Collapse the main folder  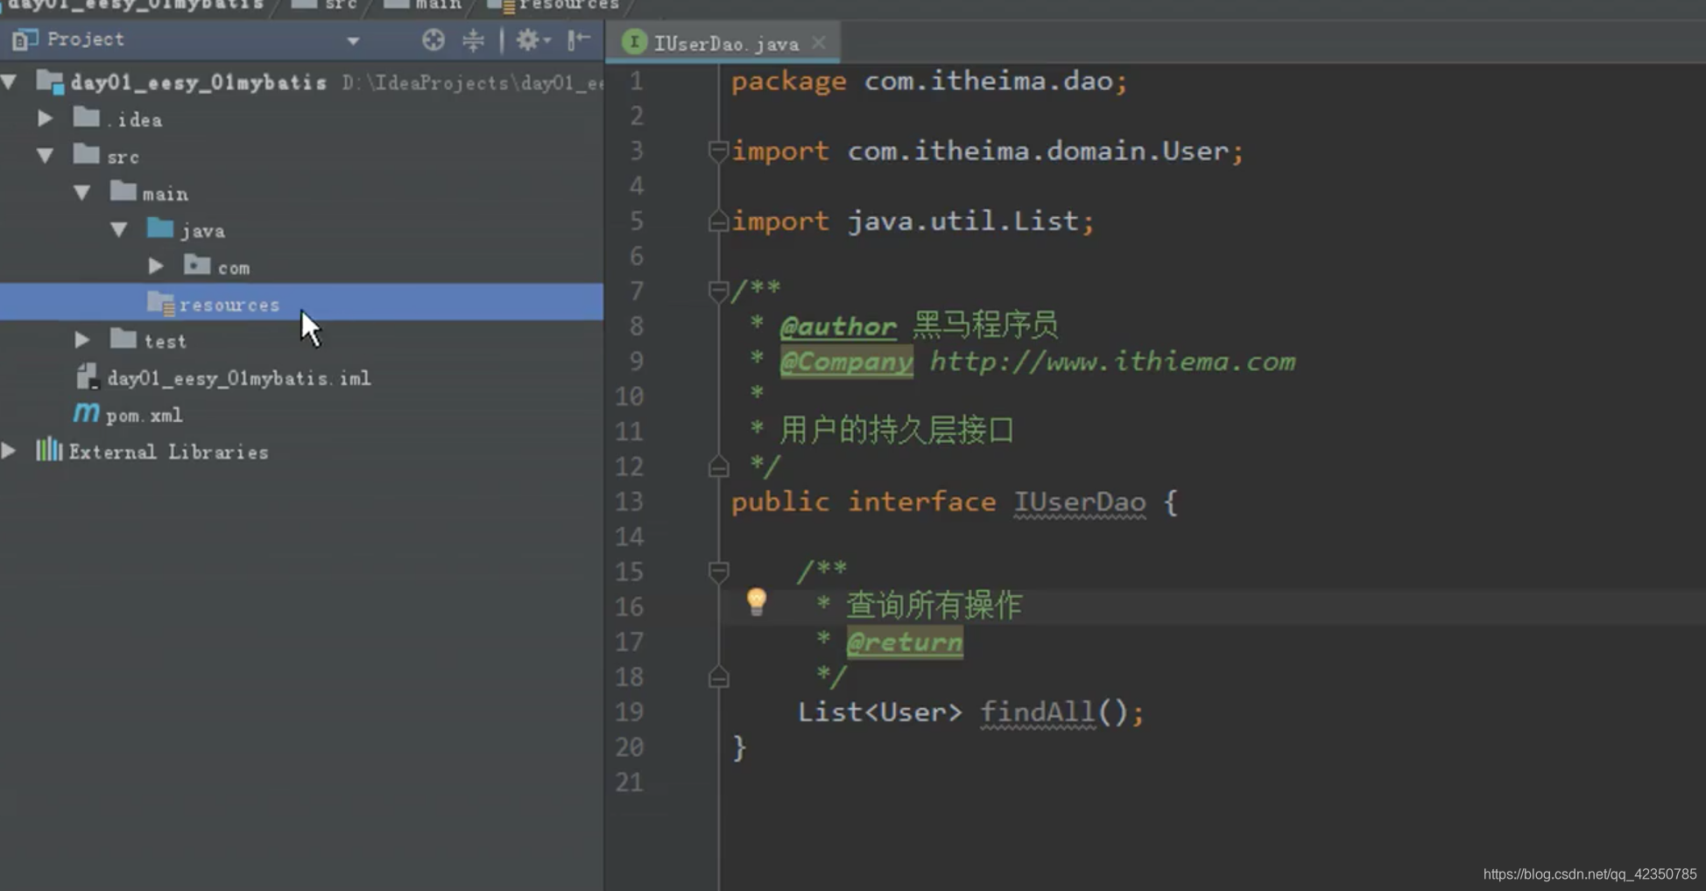(x=82, y=193)
